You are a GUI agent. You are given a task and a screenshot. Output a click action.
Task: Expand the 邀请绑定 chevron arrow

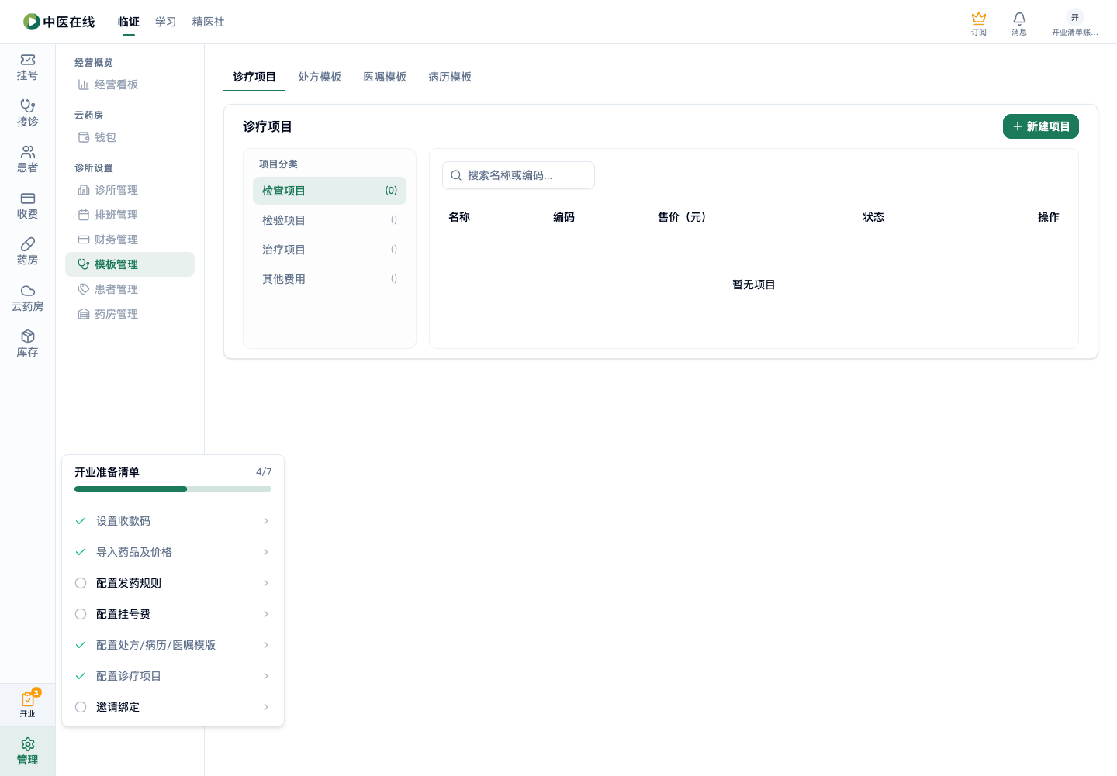coord(266,707)
